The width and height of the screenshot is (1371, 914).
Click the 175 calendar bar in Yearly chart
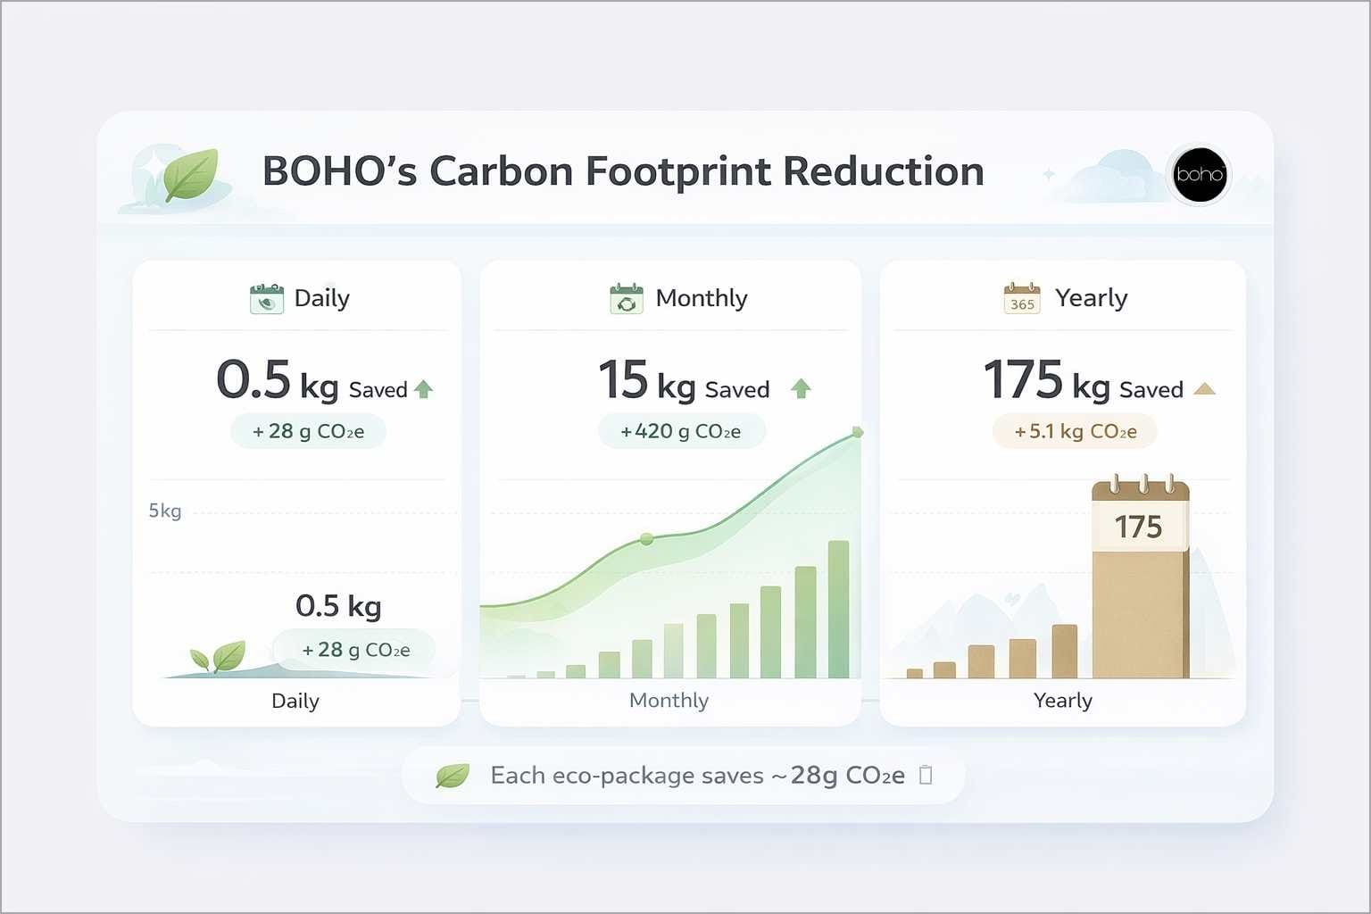pyautogui.click(x=1141, y=577)
